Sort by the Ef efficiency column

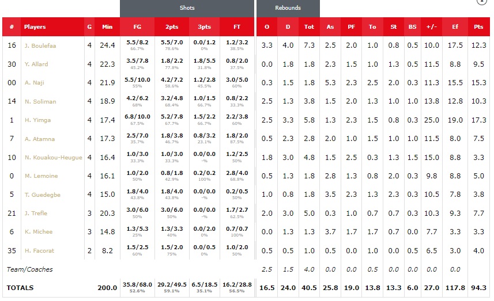coord(454,26)
